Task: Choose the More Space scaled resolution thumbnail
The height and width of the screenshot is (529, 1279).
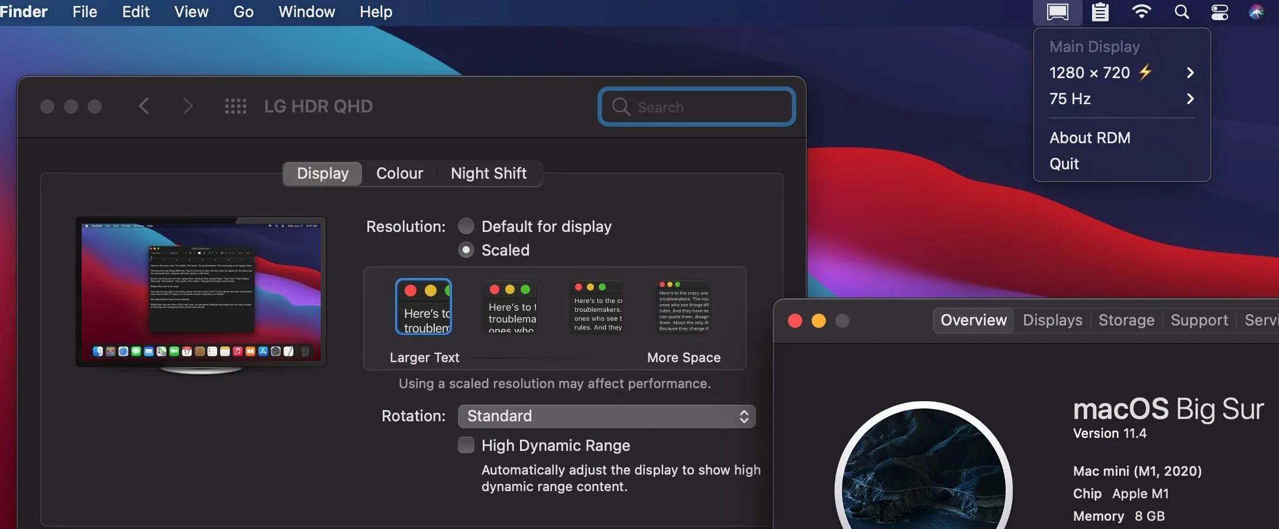Action: [683, 307]
